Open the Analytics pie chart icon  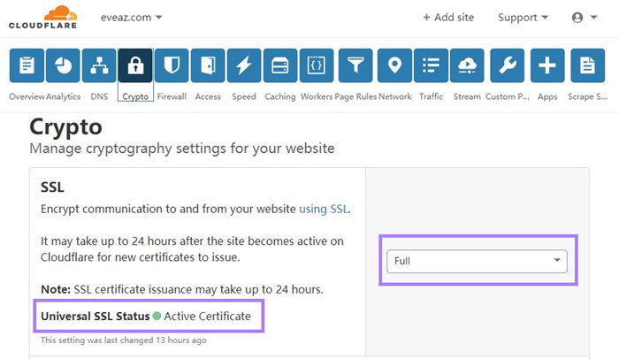point(63,65)
